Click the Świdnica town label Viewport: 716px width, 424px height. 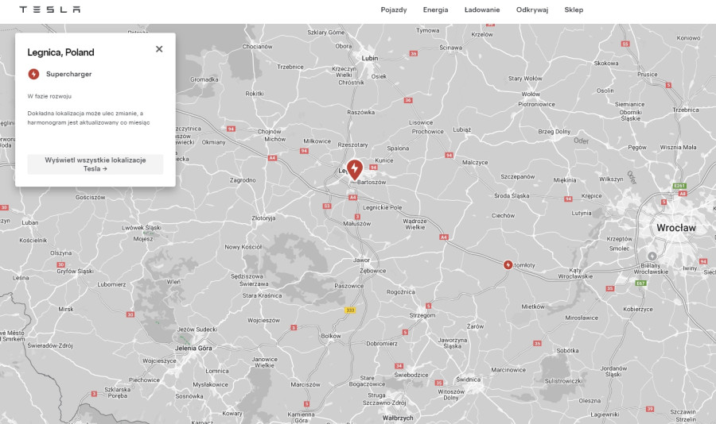tap(468, 380)
